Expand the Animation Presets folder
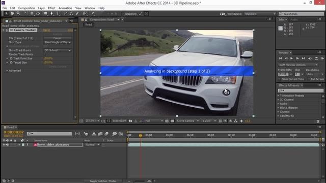This screenshot has height=183, width=326. point(279,96)
